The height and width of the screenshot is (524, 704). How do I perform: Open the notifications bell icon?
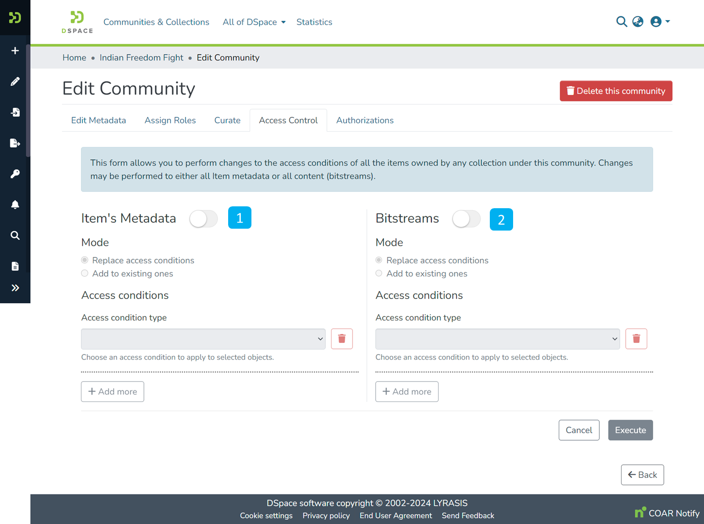pyautogui.click(x=15, y=204)
